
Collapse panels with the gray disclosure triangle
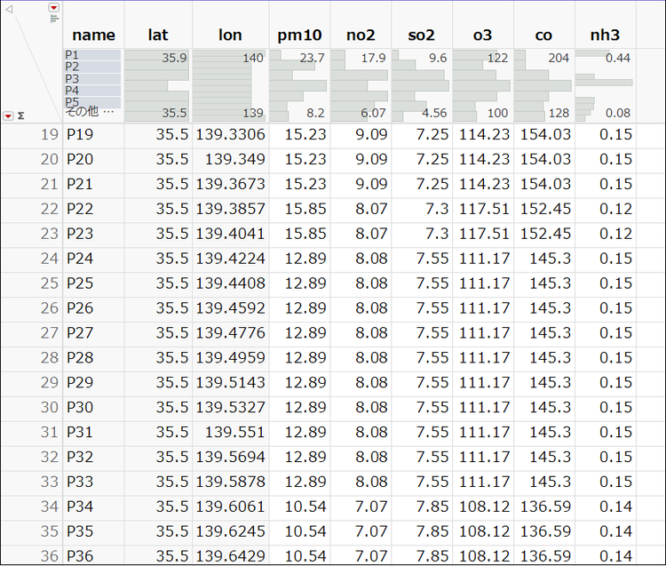coord(9,9)
